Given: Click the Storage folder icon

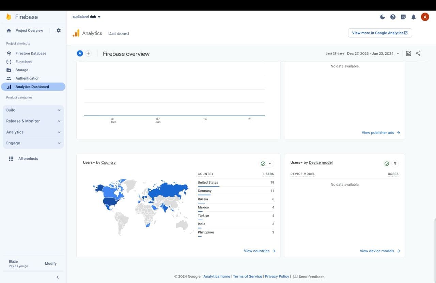Looking at the screenshot, I should point(9,70).
